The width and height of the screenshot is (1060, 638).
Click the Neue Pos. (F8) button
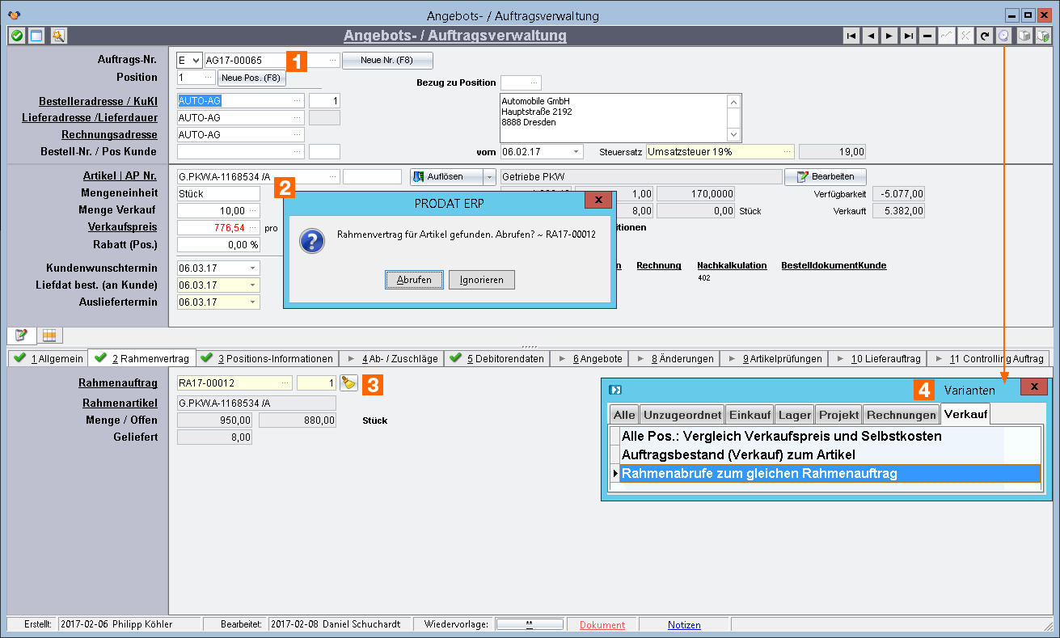(251, 78)
